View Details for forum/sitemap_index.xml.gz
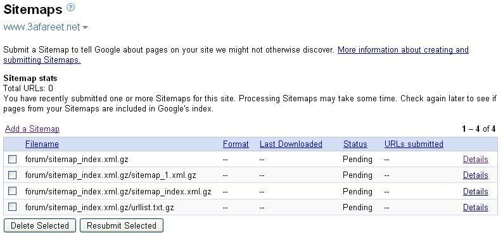The height and width of the screenshot is (233, 503). click(x=475, y=160)
